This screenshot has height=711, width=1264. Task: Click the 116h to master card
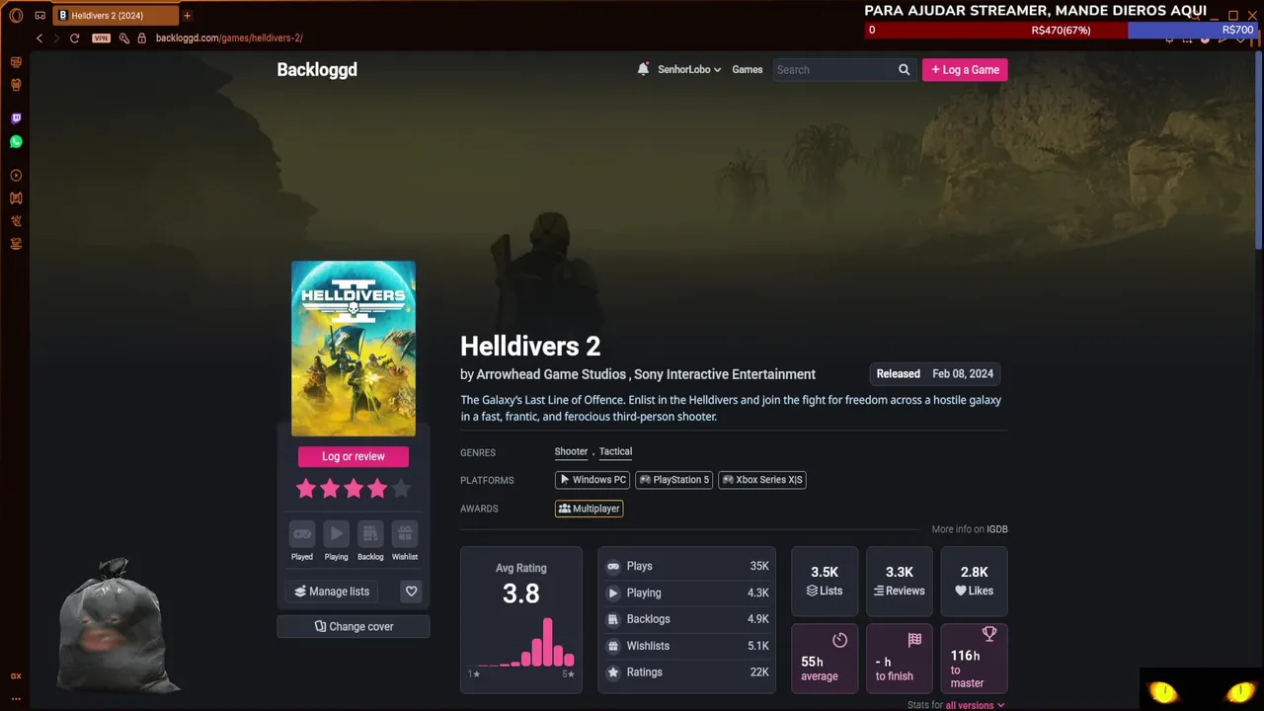click(x=975, y=658)
